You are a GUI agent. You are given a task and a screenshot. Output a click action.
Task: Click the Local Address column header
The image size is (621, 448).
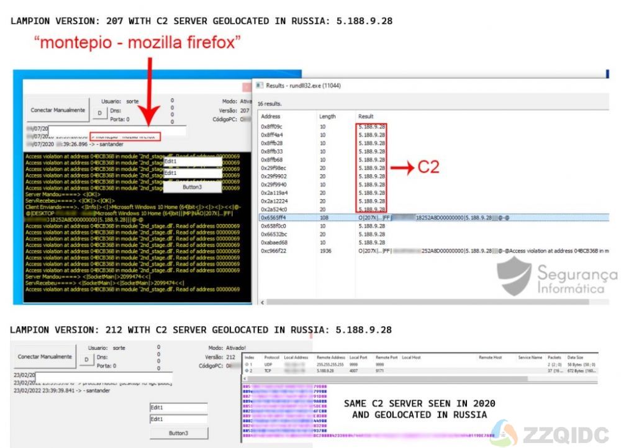click(296, 357)
